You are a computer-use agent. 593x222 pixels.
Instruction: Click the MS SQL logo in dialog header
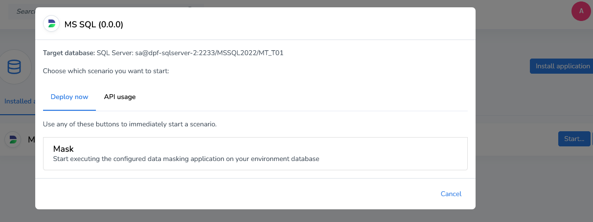point(51,24)
